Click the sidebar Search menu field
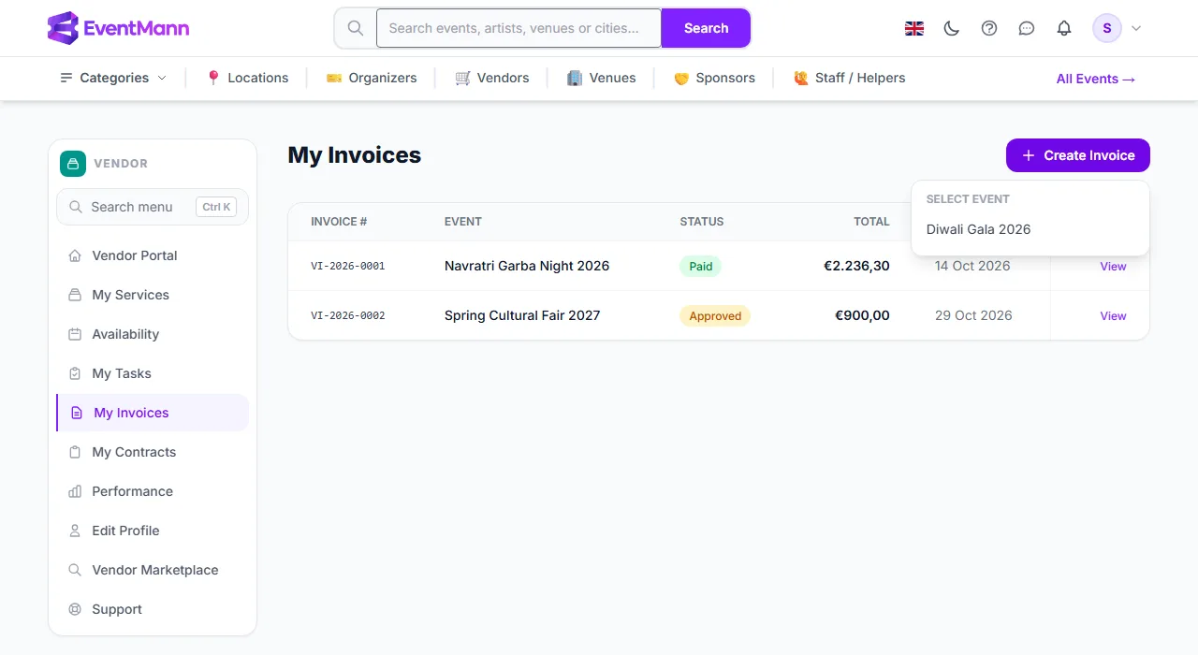 [153, 207]
